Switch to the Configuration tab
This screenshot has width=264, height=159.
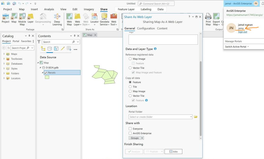click(146, 29)
